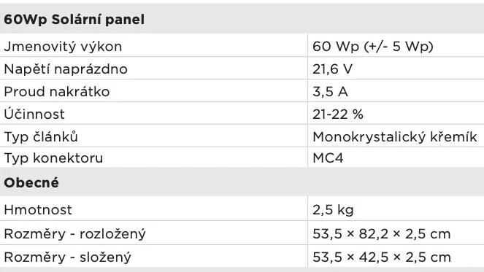
Task: Click the '60 Wp (+/- 5 Wp)' value
Action: 373,46
